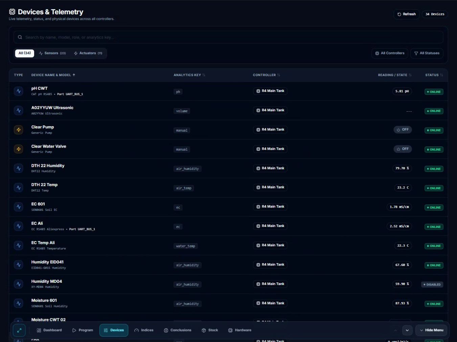The image size is (457, 342).
Task: Click the down chevron button beside Hide Menu
Action: click(407, 330)
